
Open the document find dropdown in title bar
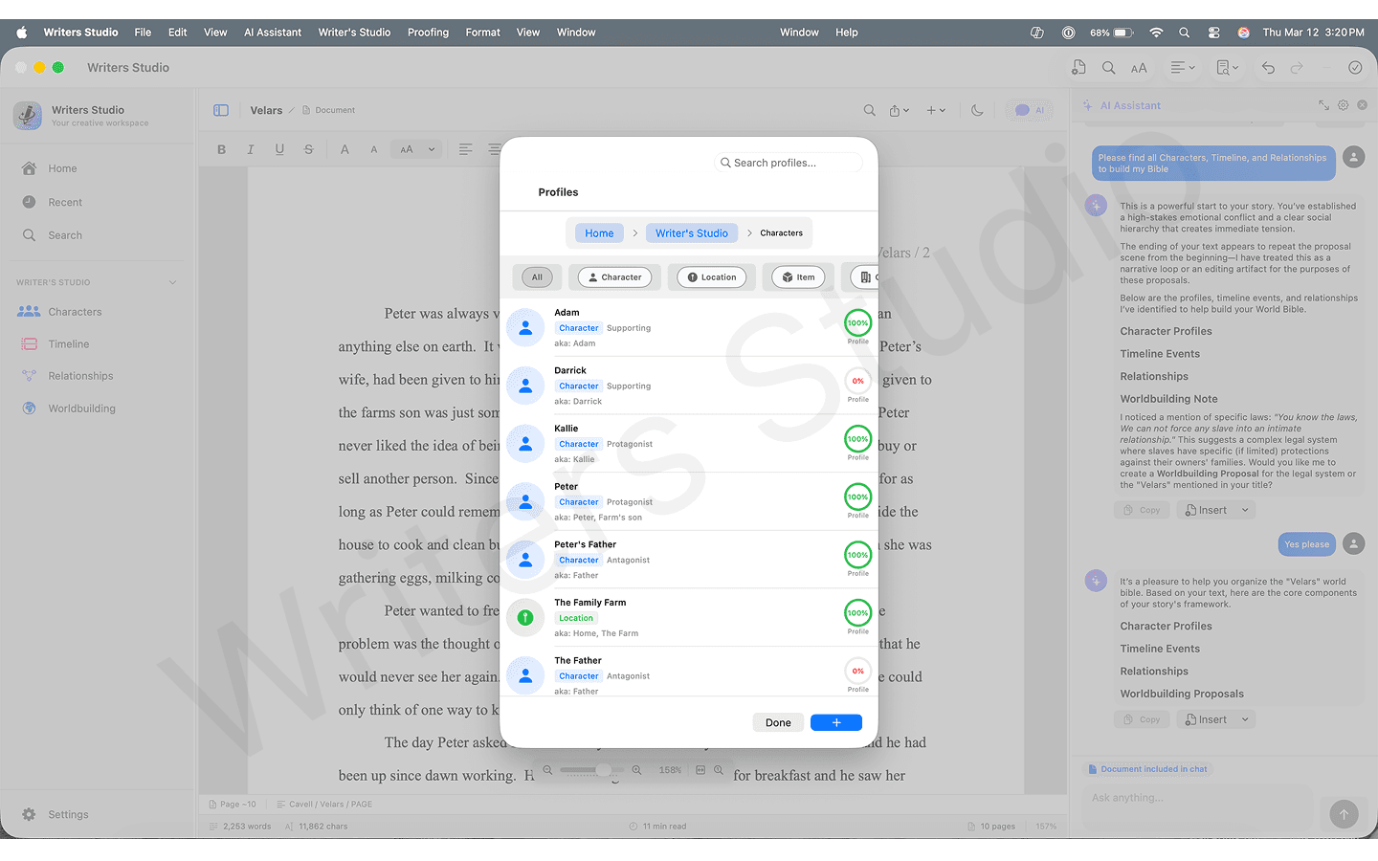(1227, 68)
